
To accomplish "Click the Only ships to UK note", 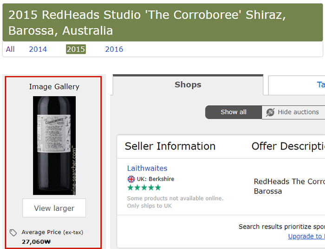I will 149,206.
